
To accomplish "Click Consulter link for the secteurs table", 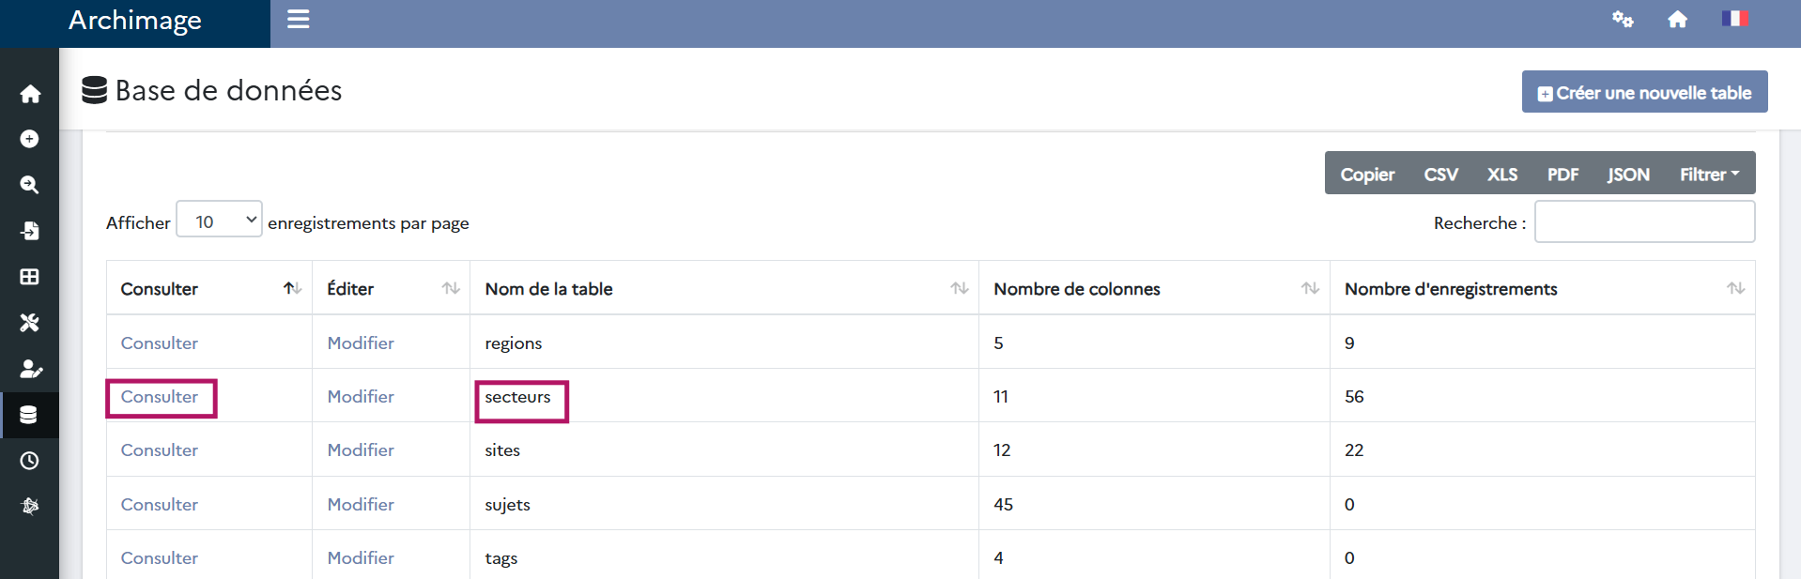I will pos(160,397).
